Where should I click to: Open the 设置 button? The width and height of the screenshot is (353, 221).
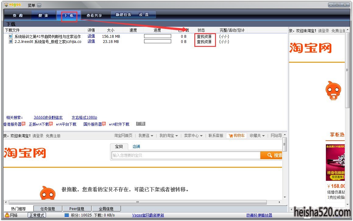tap(144, 15)
